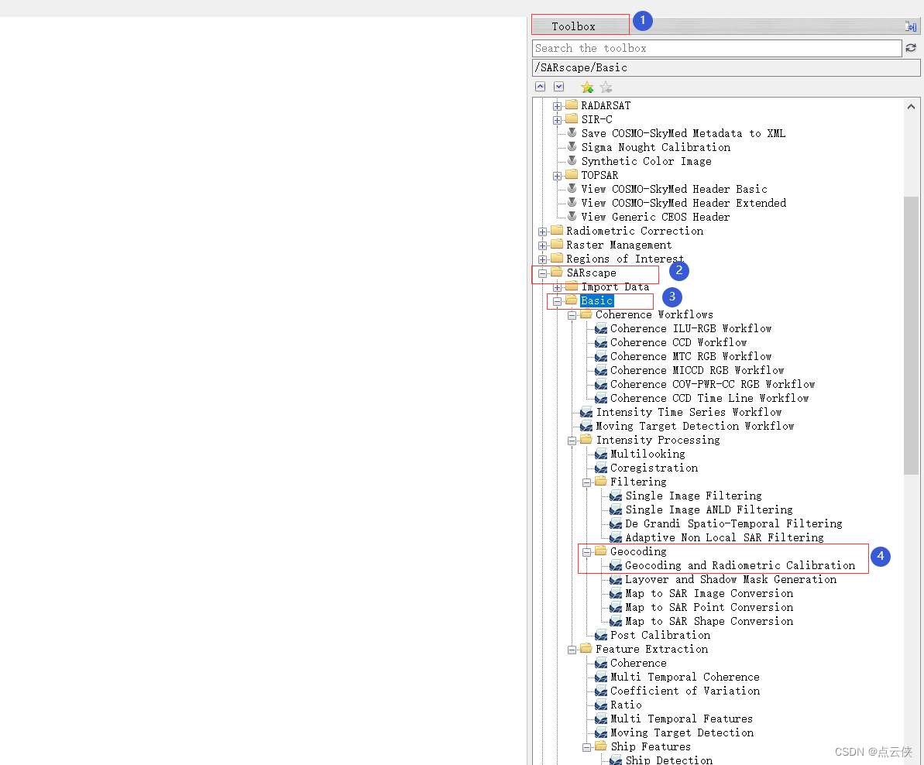This screenshot has height=765, width=924.
Task: Open Map to SAR Image Conversion
Action: [709, 594]
